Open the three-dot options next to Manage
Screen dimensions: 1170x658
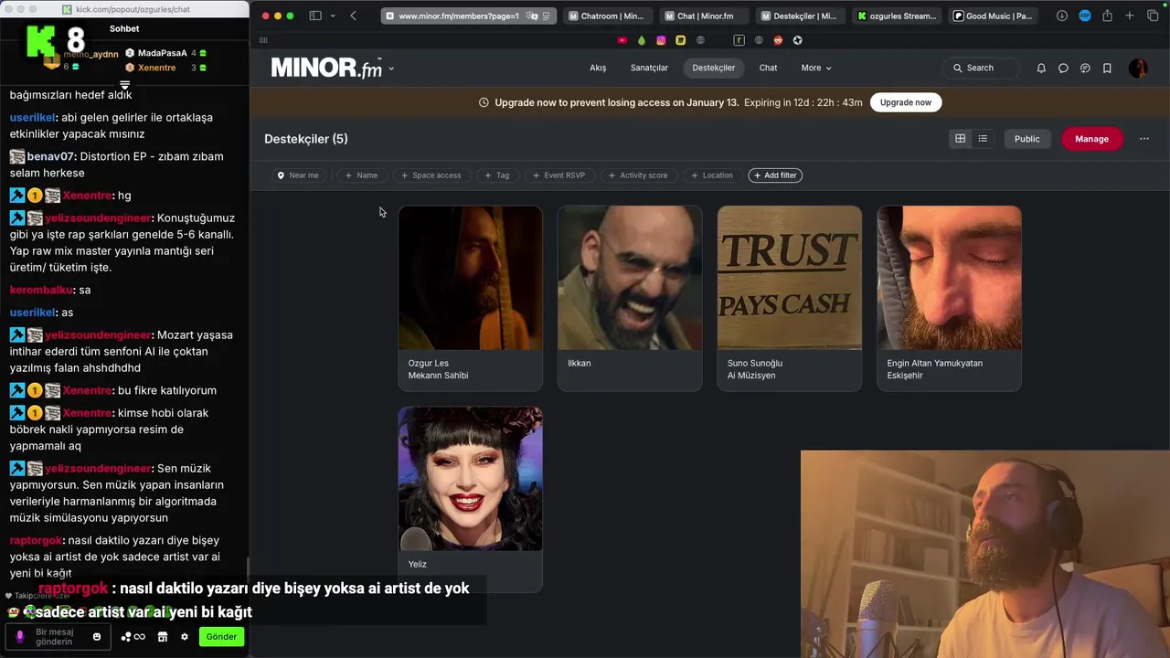1143,139
